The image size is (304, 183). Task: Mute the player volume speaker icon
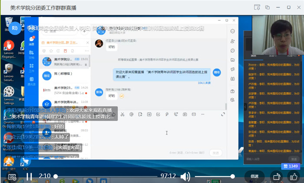point(185,176)
